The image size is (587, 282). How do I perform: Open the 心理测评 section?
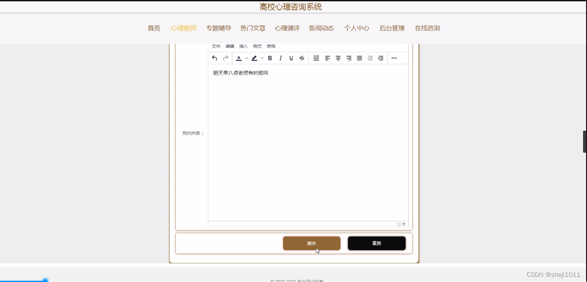[x=287, y=28]
